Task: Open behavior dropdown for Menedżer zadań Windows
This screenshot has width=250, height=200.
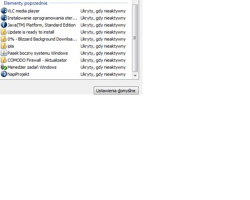Action: (103, 67)
